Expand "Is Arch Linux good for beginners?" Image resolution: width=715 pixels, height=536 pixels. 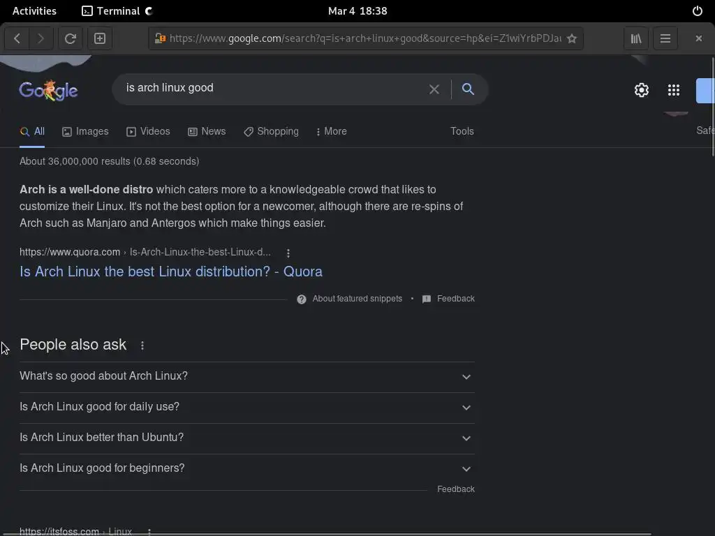[x=246, y=468]
